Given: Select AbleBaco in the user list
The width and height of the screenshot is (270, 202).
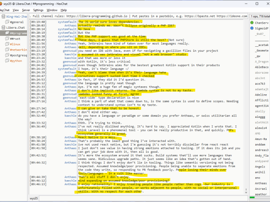Looking at the screenshot, I should [261, 66].
